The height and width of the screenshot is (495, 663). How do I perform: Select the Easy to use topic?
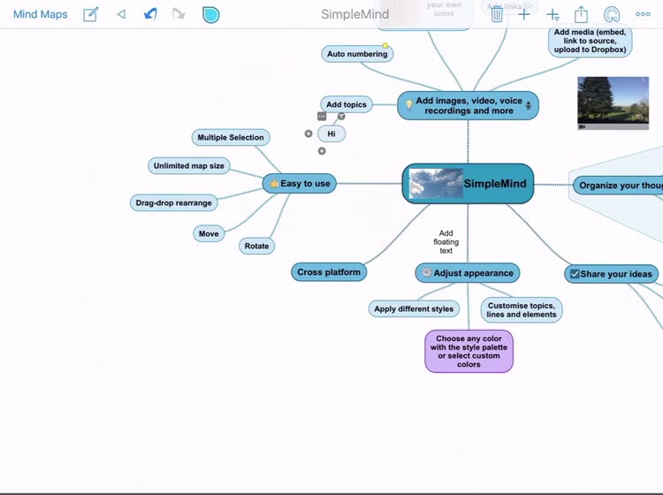300,184
